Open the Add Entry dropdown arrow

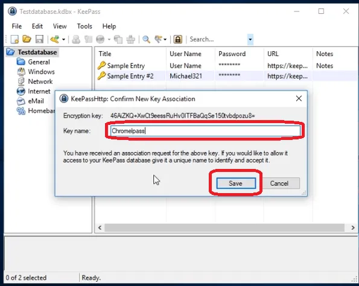click(x=63, y=39)
